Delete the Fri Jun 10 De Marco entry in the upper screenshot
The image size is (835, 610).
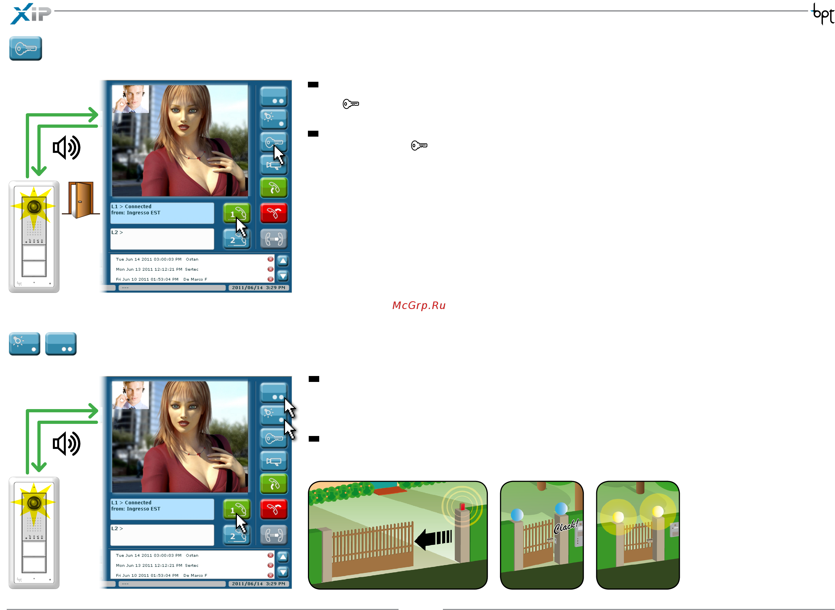point(270,279)
